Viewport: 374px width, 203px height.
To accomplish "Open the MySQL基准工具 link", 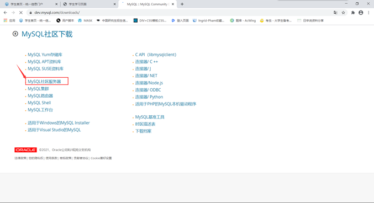I will [x=150, y=117].
